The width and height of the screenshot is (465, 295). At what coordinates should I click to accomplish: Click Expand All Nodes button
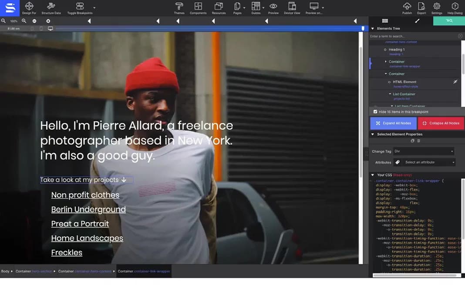coord(393,123)
